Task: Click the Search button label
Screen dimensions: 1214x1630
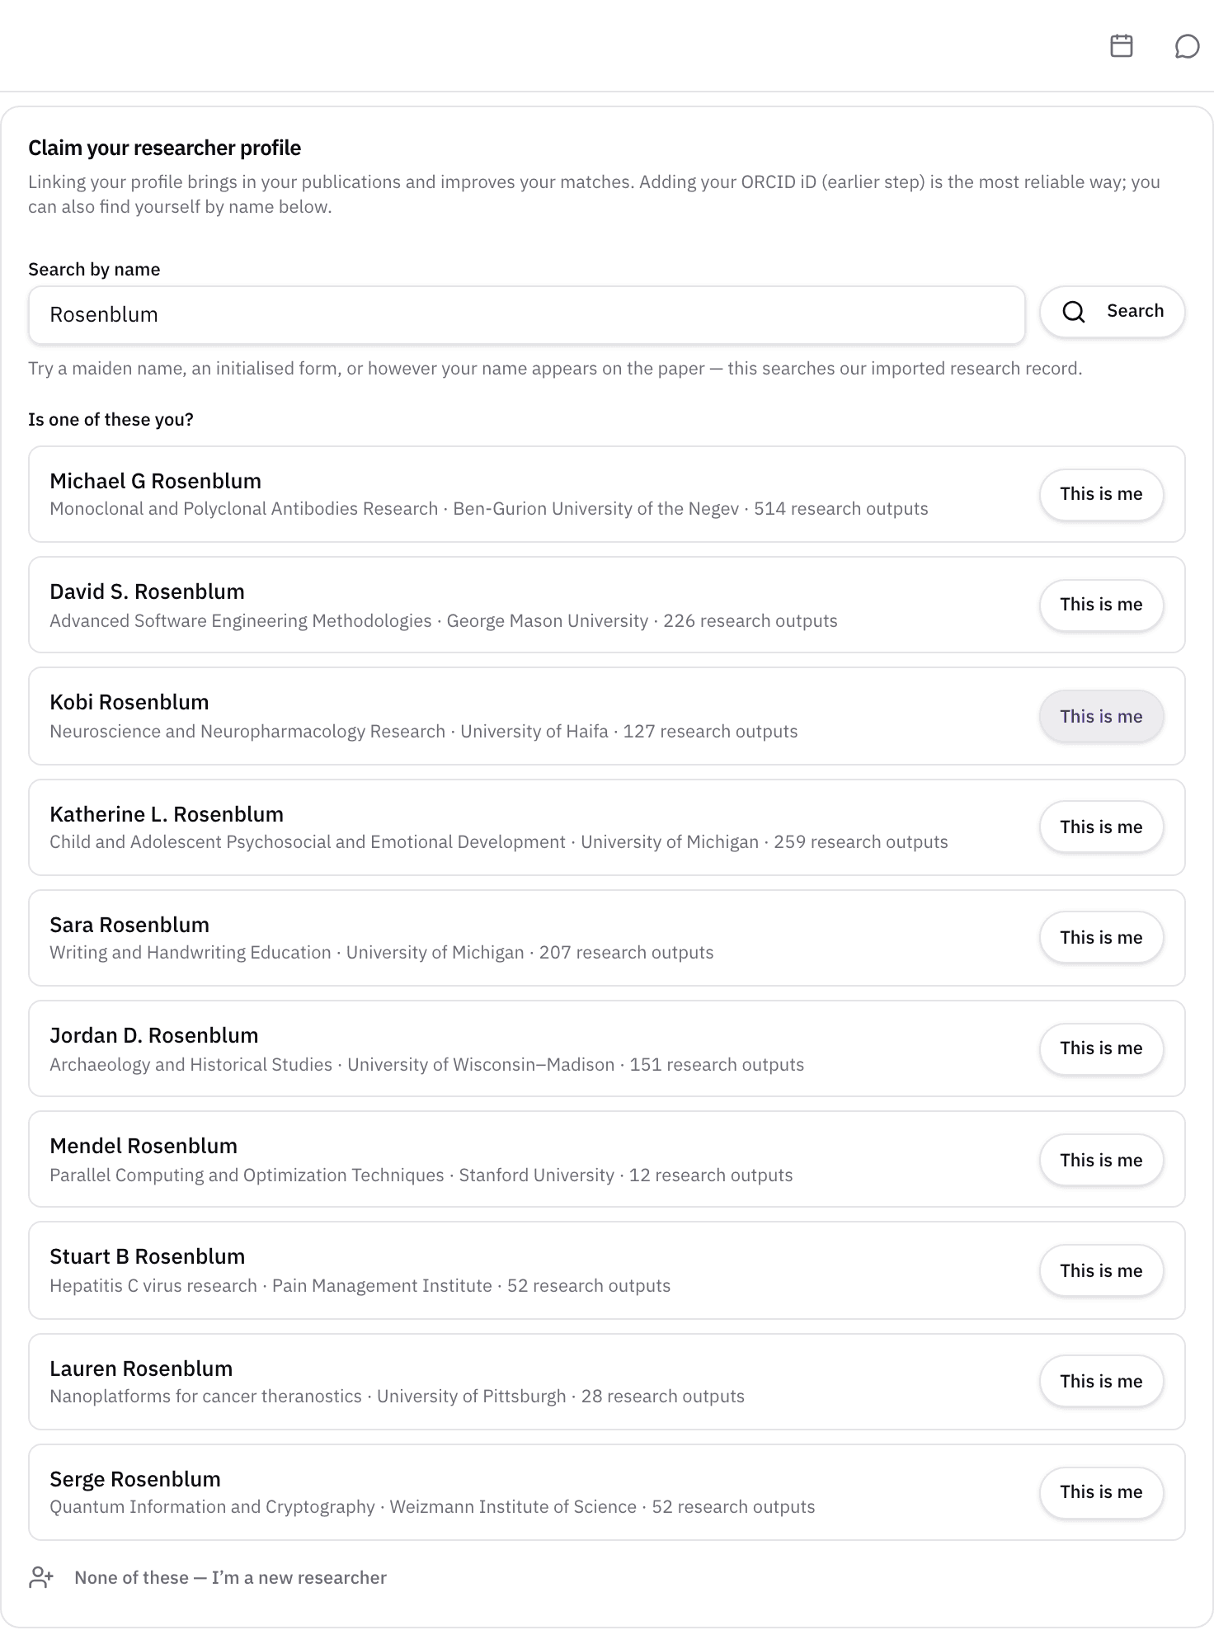Action: tap(1135, 311)
